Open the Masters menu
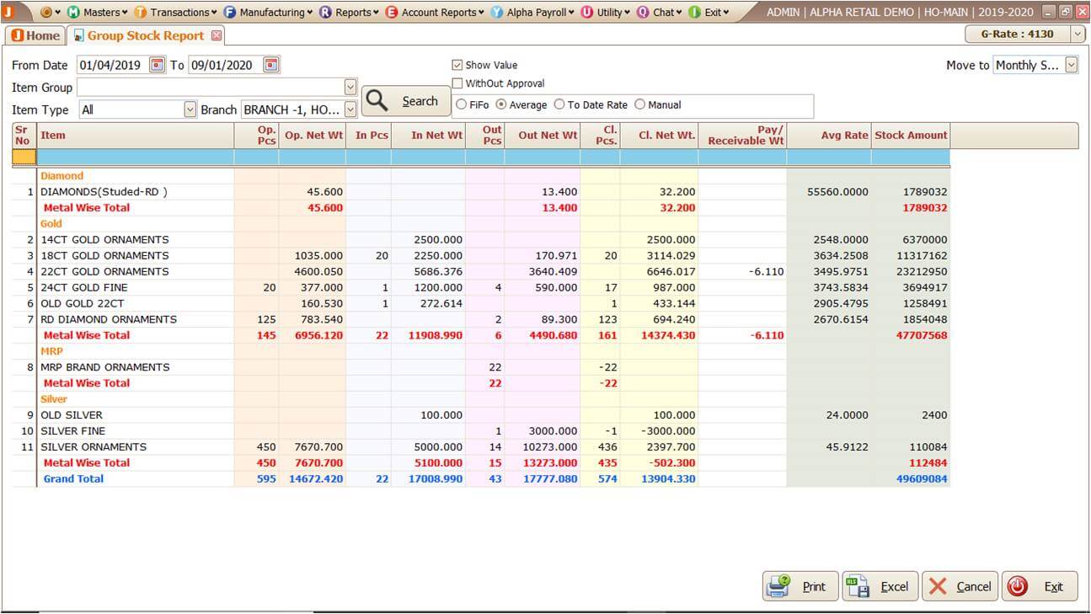 (x=97, y=12)
